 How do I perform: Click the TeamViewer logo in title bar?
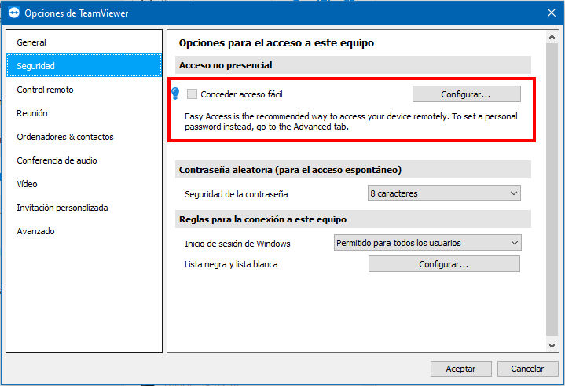click(x=13, y=13)
